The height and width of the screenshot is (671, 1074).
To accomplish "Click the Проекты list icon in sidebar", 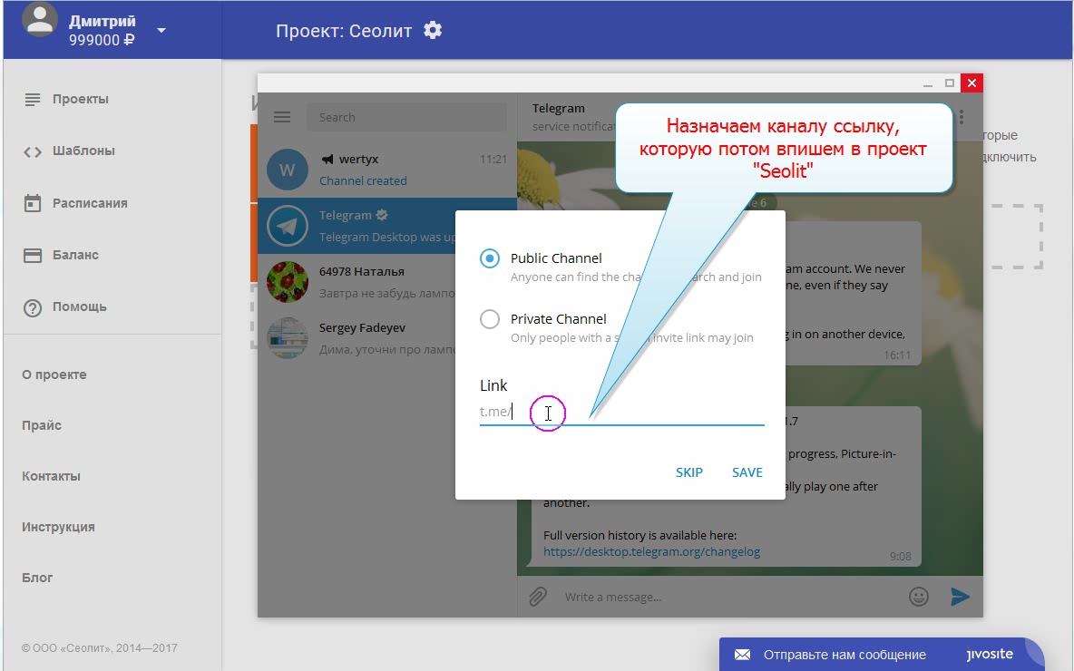I will click(x=32, y=100).
